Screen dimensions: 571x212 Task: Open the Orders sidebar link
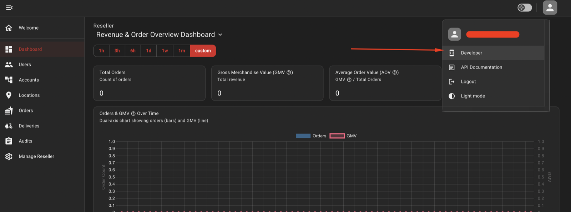(42, 111)
